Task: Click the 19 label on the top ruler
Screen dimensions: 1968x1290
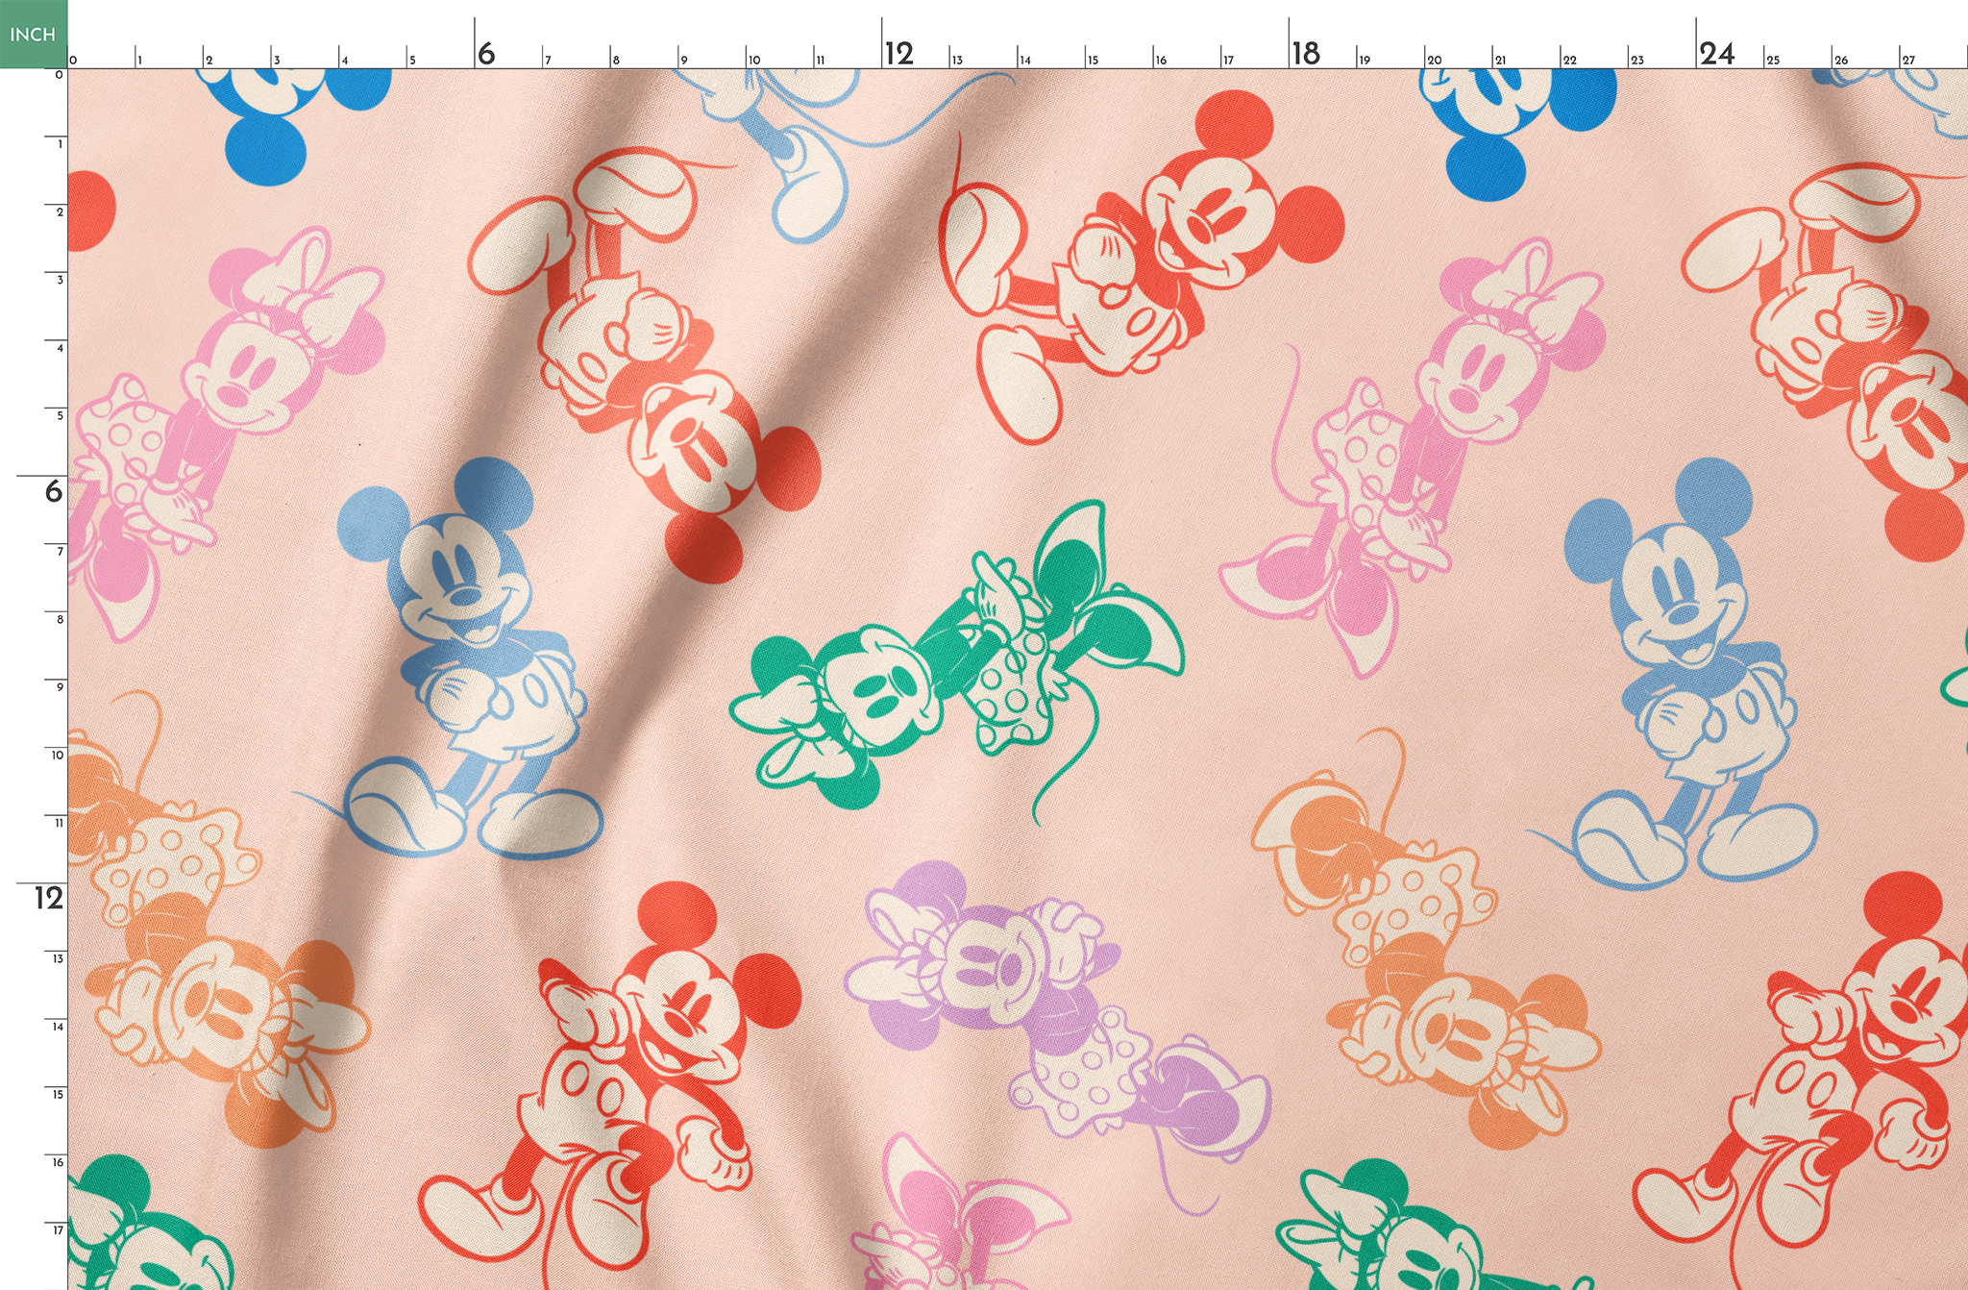Action: click(1365, 60)
